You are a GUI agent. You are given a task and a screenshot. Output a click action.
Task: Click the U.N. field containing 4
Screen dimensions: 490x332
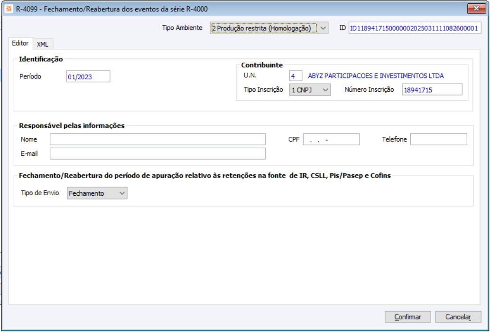click(x=296, y=76)
